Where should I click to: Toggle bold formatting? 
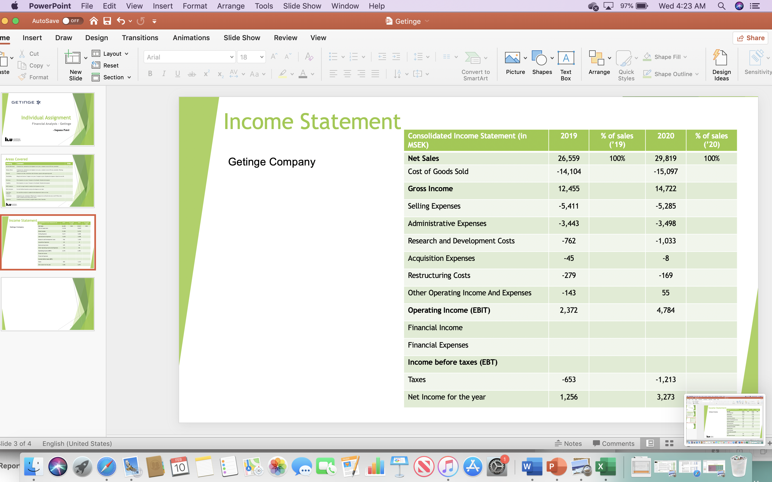(x=150, y=74)
